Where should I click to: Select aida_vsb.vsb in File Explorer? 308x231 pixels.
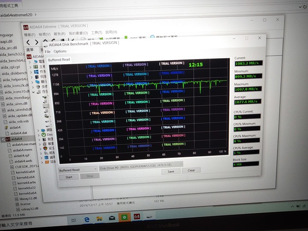[17, 121]
